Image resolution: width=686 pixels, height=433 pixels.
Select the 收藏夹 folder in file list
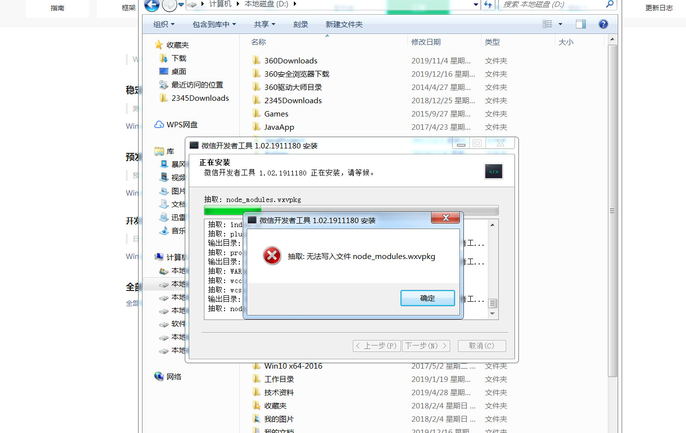(275, 405)
